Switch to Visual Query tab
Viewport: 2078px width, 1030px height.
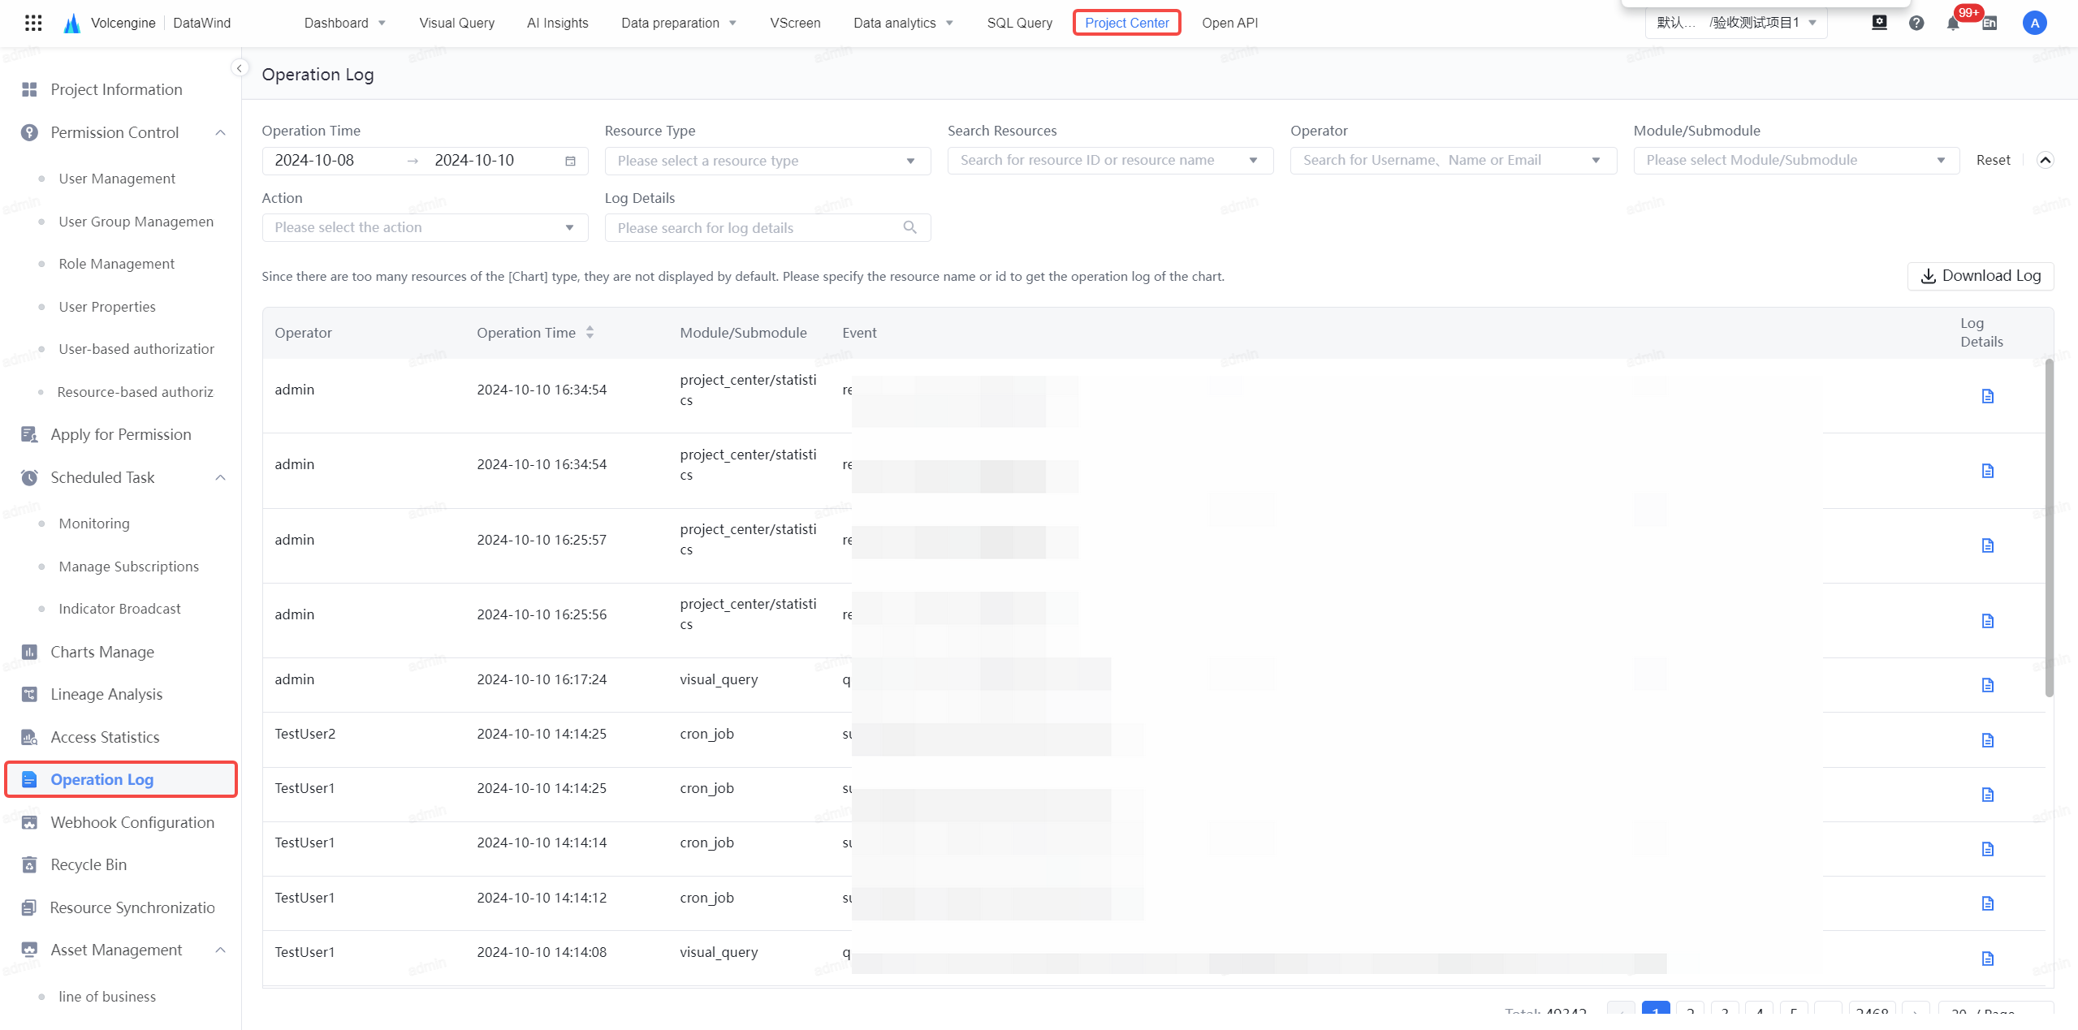coord(456,23)
